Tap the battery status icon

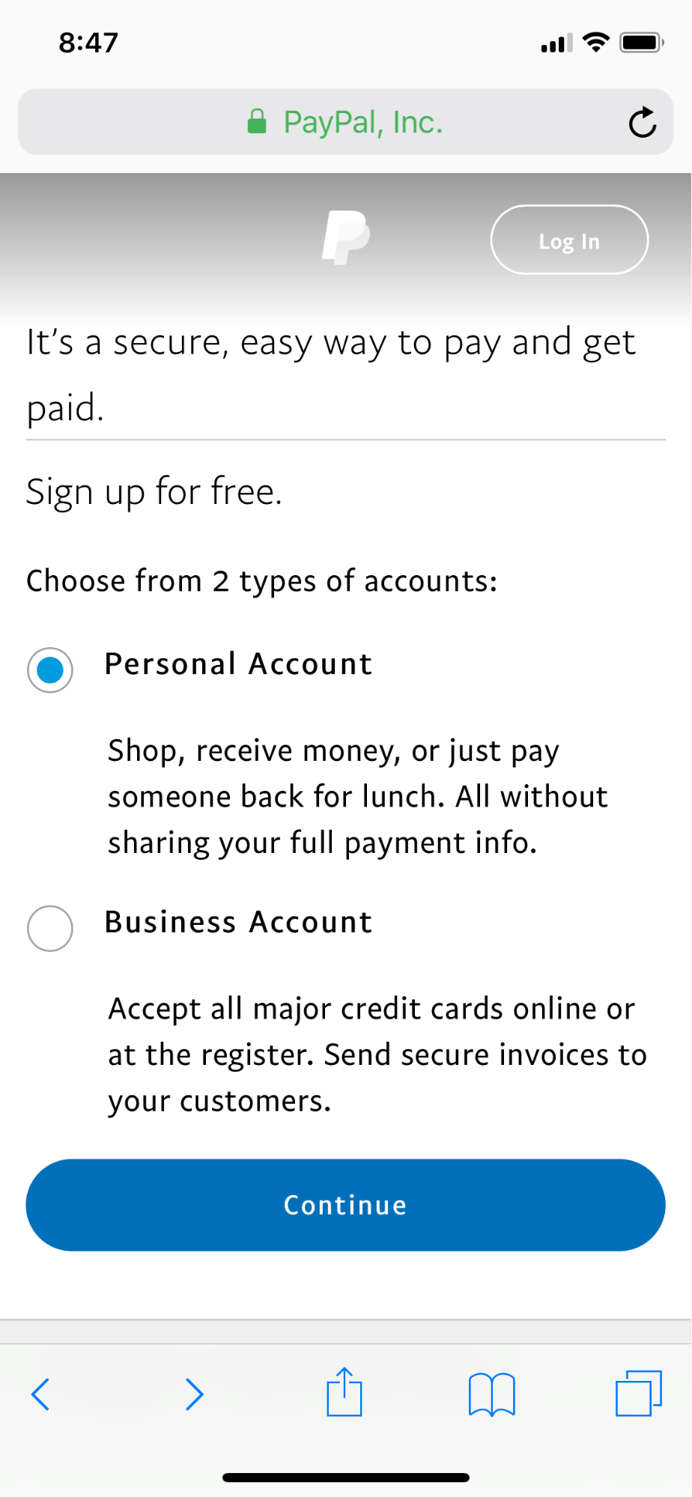[x=641, y=43]
